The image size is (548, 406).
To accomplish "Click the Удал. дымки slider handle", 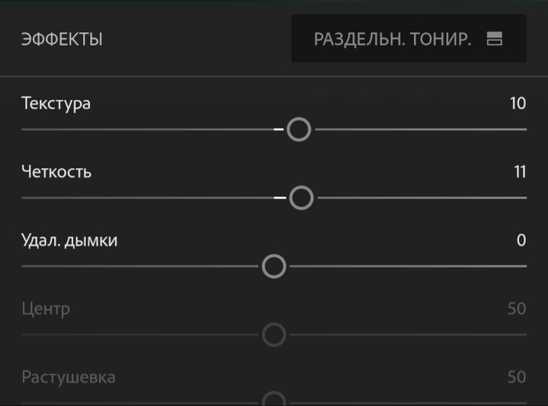I will (273, 267).
